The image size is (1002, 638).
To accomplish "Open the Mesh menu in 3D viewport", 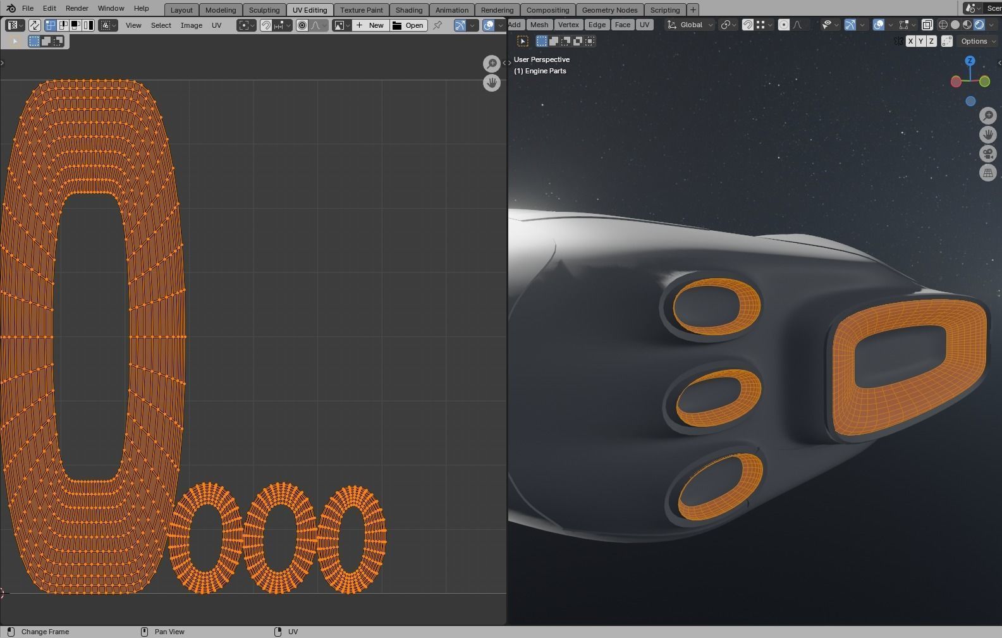I will pos(539,25).
